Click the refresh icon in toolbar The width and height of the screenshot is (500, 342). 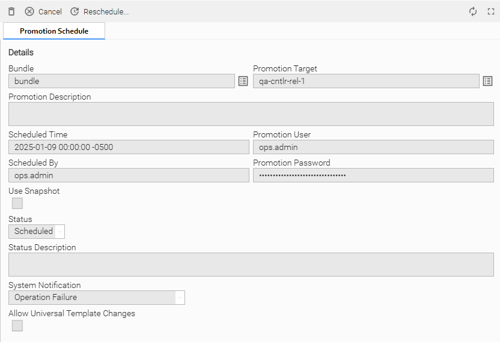(x=473, y=11)
